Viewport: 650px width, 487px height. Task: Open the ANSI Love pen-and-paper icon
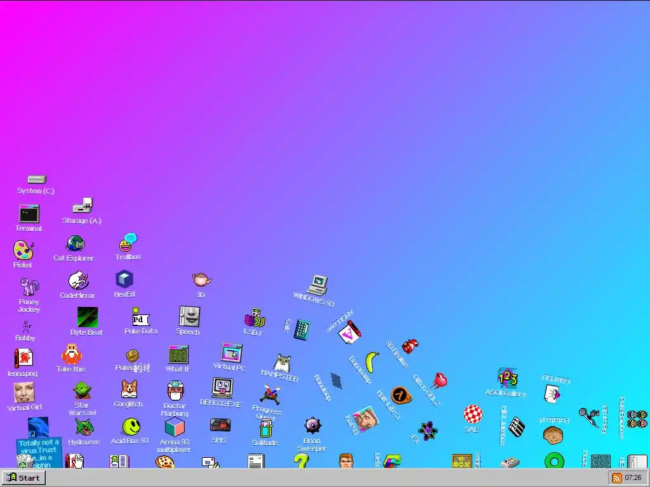click(349, 332)
